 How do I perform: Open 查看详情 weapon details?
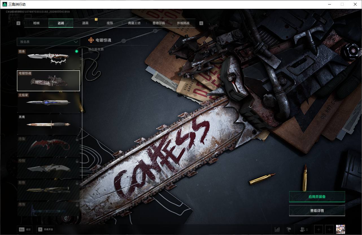pyautogui.click(x=317, y=210)
